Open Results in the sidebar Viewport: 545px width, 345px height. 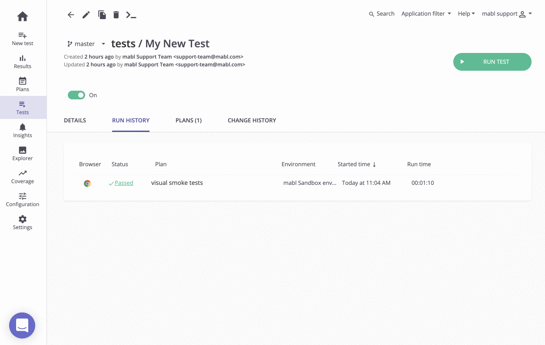[23, 62]
